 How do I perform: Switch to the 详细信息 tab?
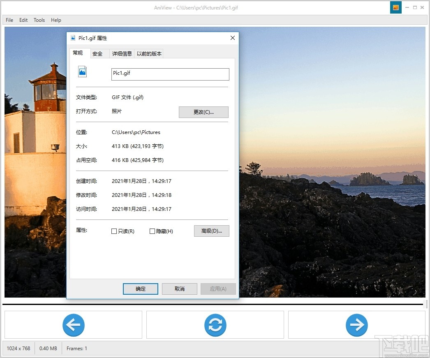[x=122, y=54]
